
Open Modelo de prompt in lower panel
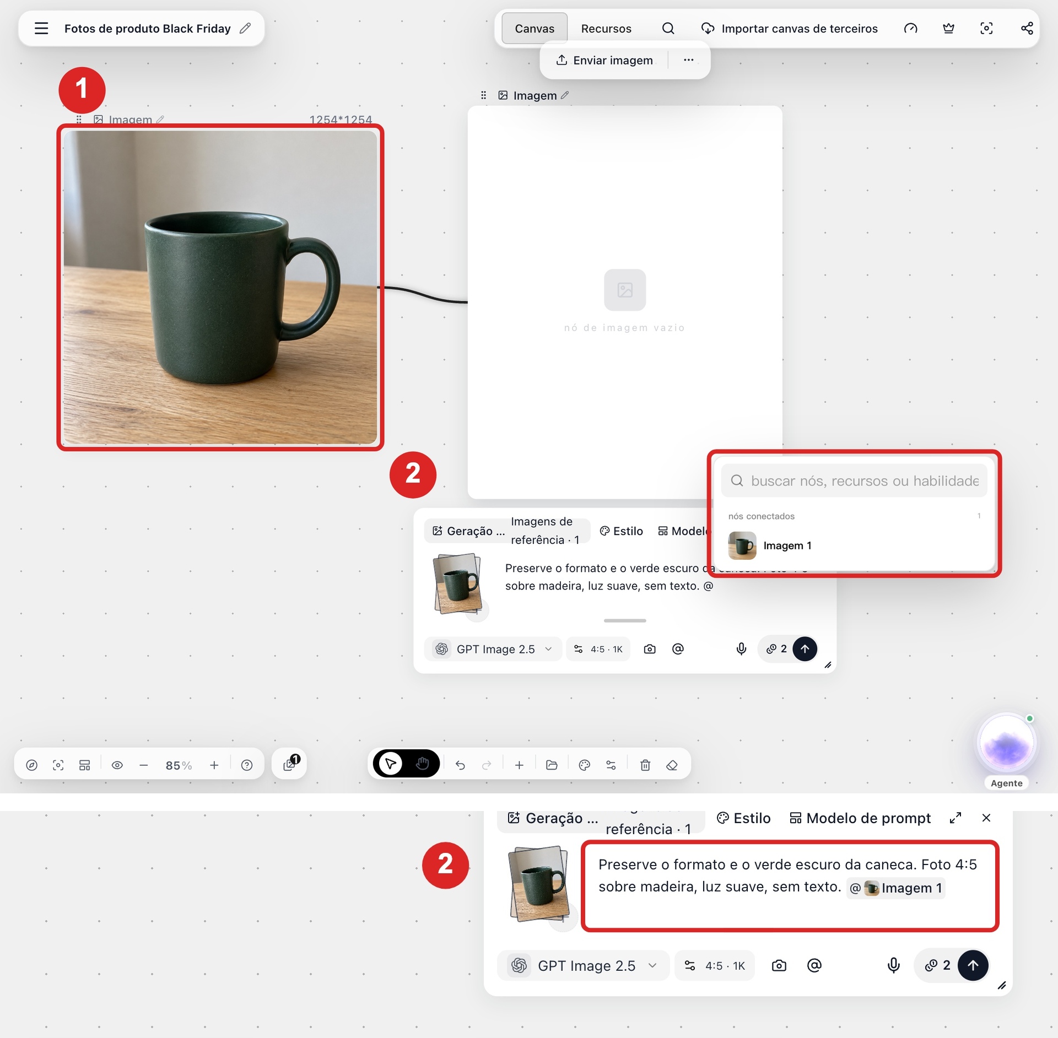860,818
